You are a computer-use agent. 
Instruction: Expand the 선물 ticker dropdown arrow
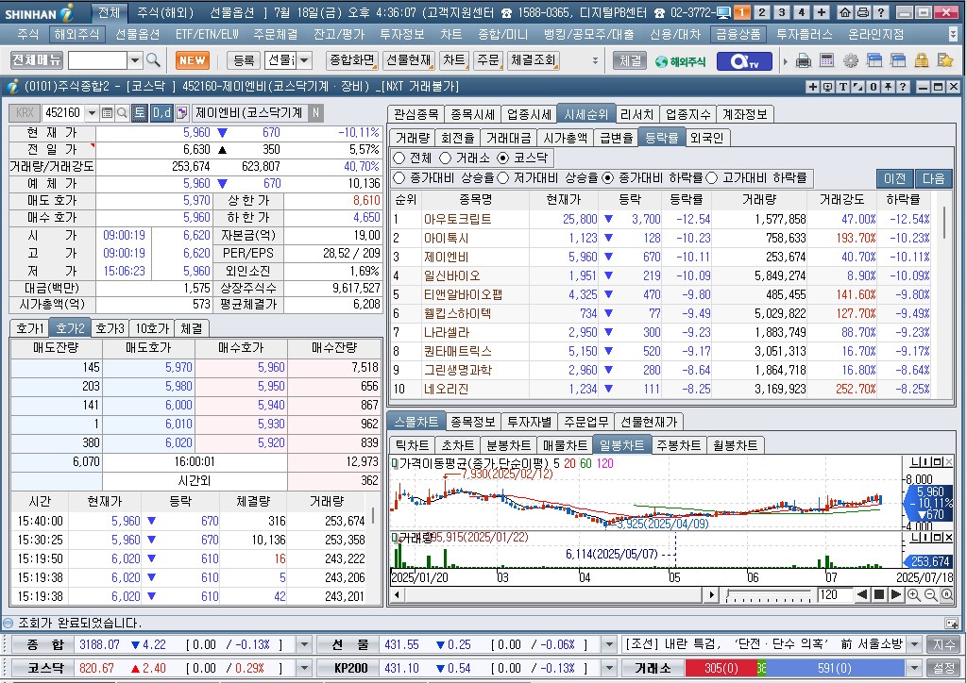pyautogui.click(x=609, y=645)
